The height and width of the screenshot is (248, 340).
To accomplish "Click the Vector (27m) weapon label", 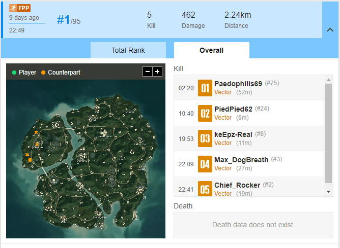I will (x=233, y=168).
